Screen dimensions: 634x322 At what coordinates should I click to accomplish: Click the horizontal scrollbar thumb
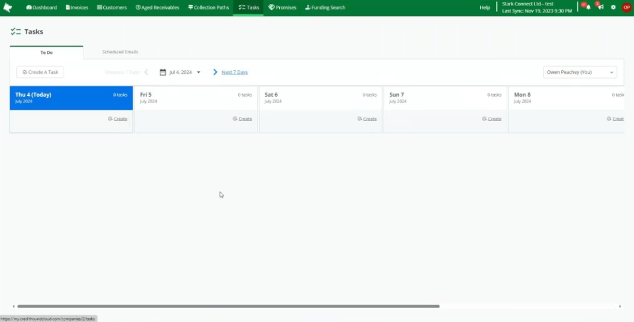229,306
